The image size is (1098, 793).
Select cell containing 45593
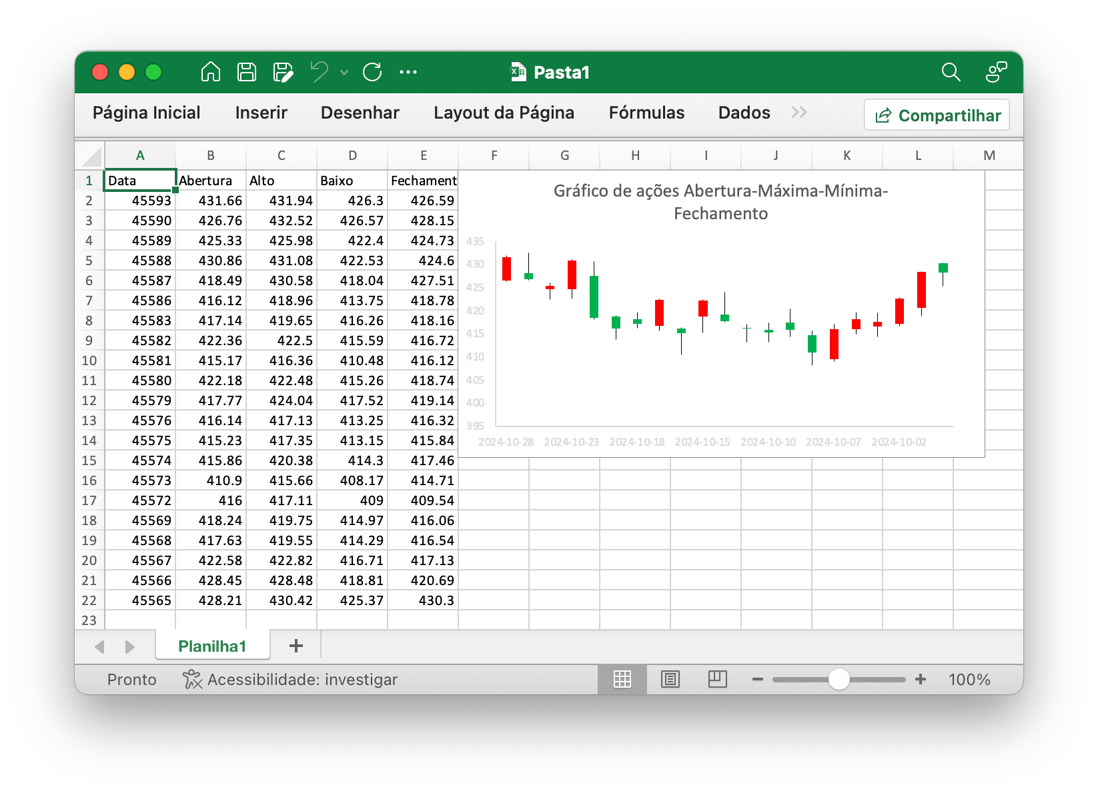pos(140,201)
